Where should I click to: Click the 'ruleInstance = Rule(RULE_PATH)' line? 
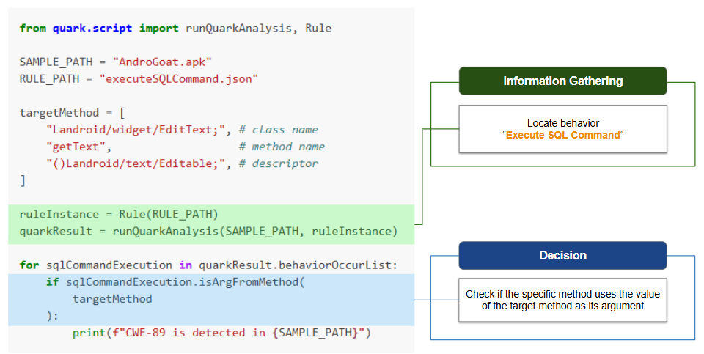click(x=119, y=215)
